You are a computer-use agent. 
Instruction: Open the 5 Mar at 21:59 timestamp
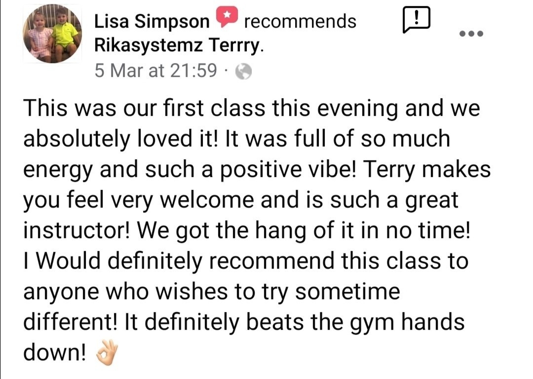[x=155, y=70]
